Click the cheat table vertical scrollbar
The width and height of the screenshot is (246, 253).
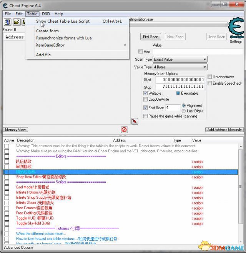click(x=241, y=186)
